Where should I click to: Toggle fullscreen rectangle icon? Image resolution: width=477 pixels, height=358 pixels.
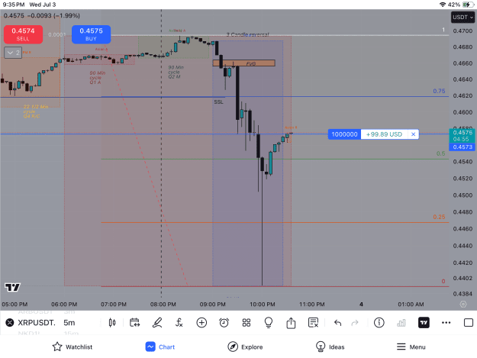coord(469,322)
